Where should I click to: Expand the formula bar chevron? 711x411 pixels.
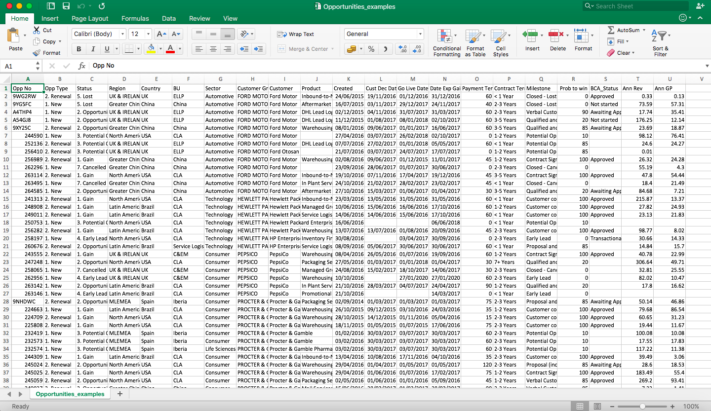707,66
